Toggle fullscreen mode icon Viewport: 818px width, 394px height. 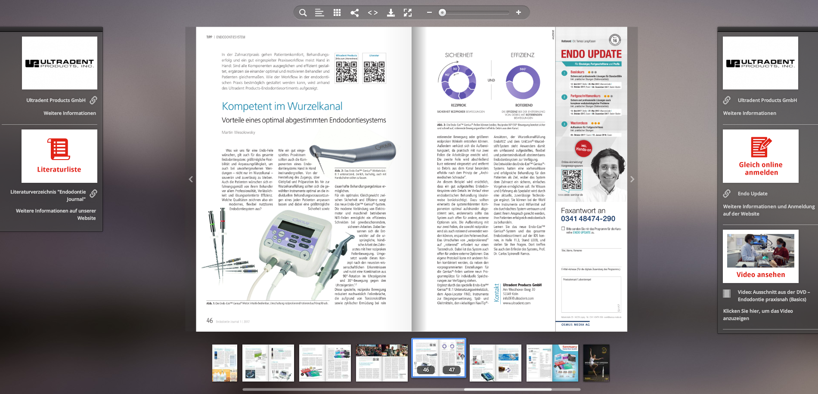408,12
